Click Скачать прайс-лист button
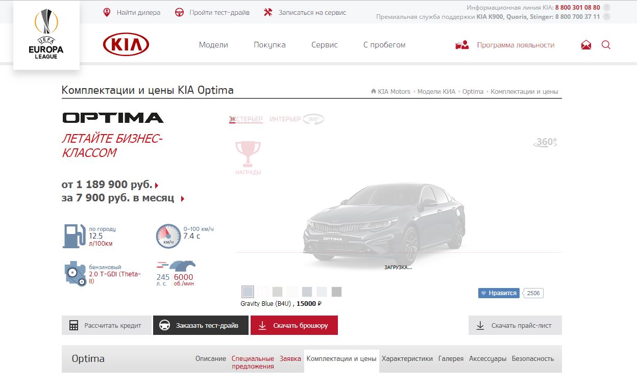The height and width of the screenshot is (392, 637). click(515, 325)
